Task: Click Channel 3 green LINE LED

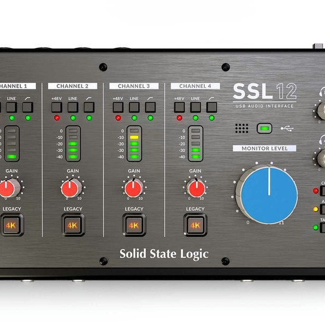Action: point(134,118)
